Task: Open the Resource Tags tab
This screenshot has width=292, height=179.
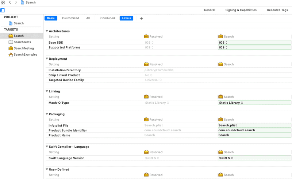Action: (x=277, y=10)
